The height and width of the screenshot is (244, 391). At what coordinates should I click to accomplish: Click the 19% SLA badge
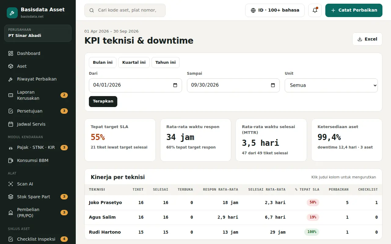(313, 217)
